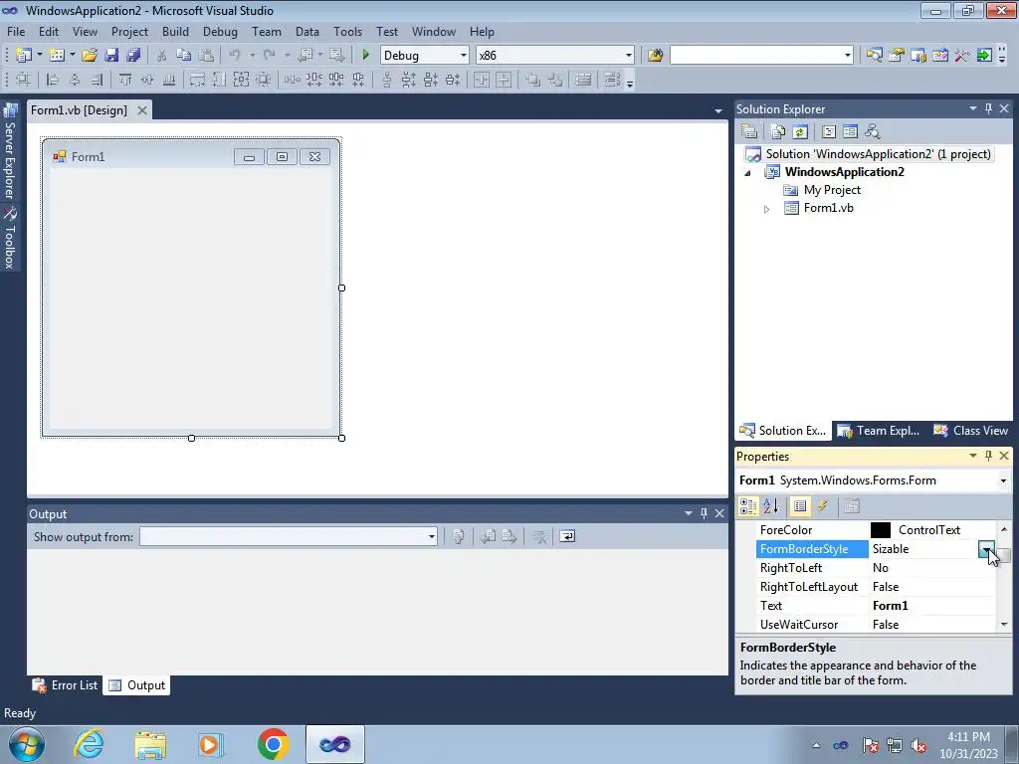Click the Bring to Front layout icon

tap(533, 80)
